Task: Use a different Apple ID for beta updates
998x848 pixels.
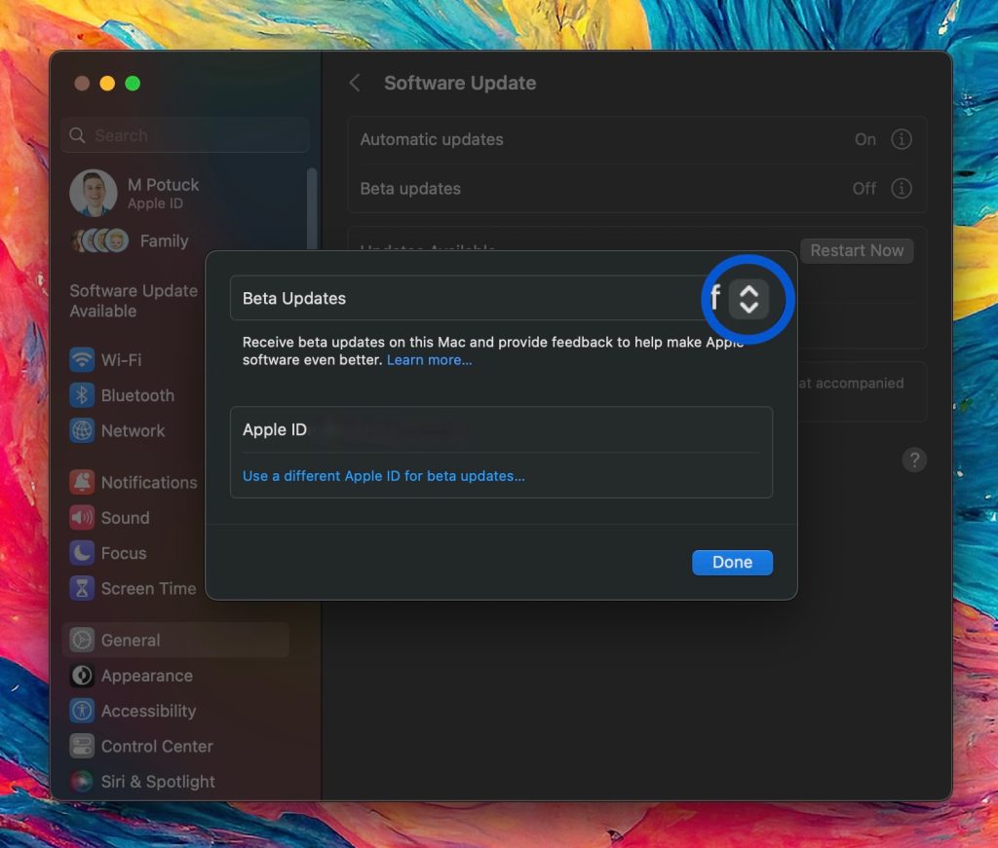Action: click(x=383, y=476)
